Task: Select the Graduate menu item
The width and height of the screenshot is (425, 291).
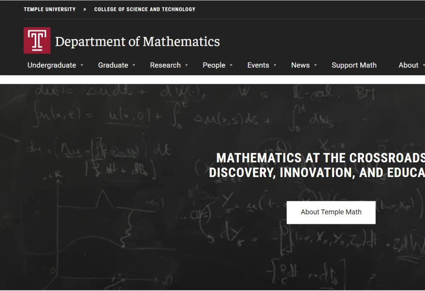Action: pos(113,65)
